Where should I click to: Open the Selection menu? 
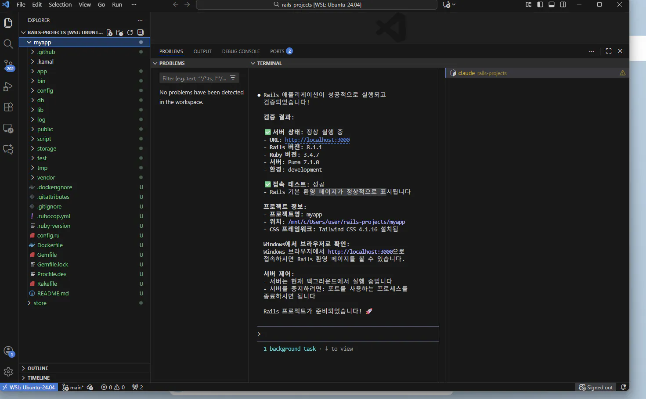(x=60, y=5)
